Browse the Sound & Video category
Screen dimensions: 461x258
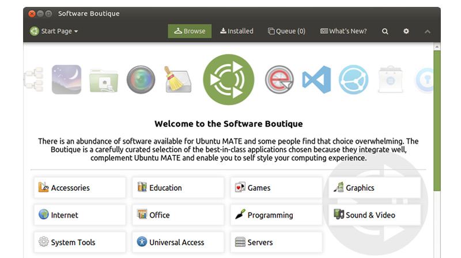375,215
